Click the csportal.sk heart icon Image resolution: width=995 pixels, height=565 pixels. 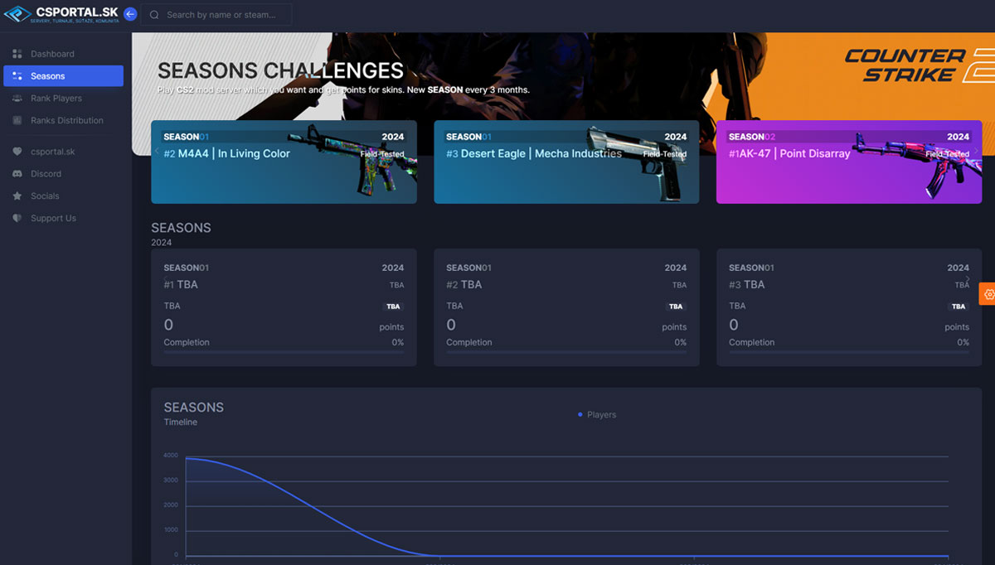[17, 152]
